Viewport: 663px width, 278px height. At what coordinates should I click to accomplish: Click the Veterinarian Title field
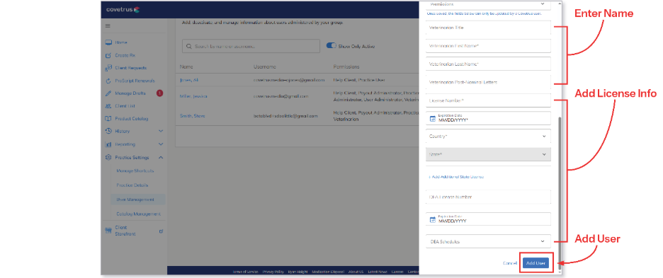(x=488, y=28)
